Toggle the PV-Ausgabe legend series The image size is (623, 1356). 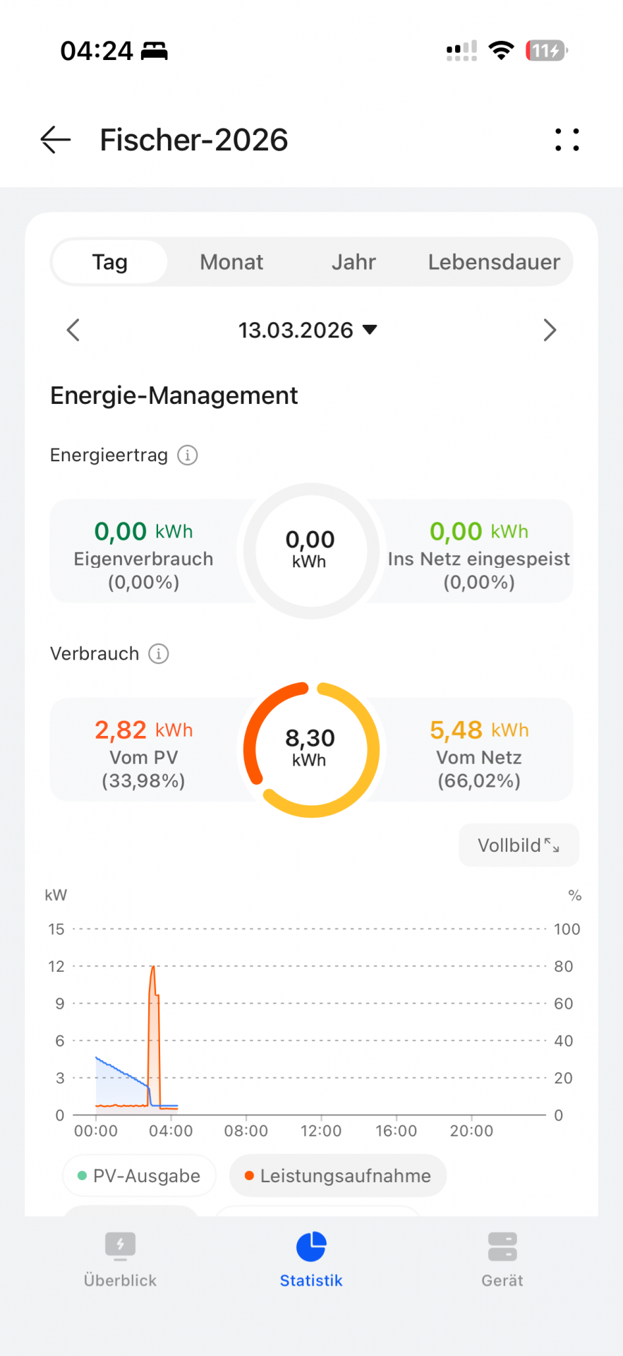[x=140, y=1176]
